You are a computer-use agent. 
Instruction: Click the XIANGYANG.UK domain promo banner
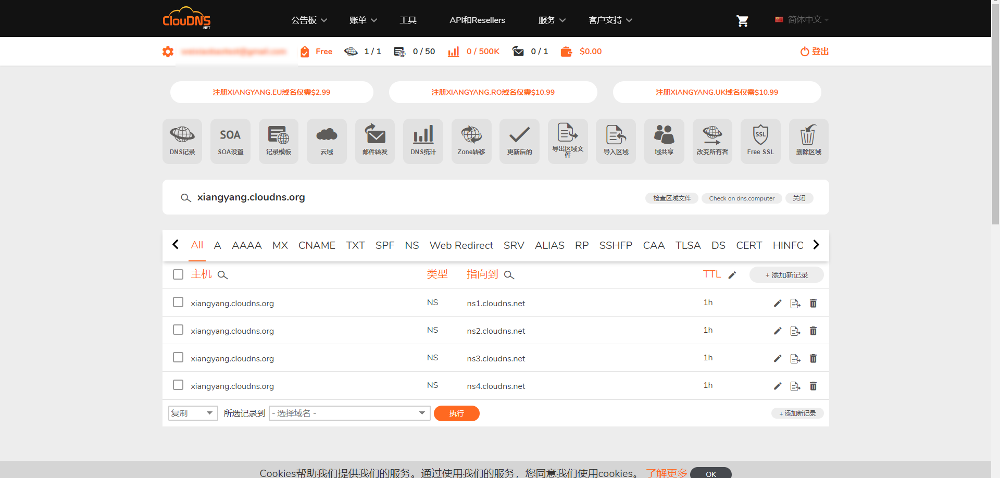tap(717, 92)
